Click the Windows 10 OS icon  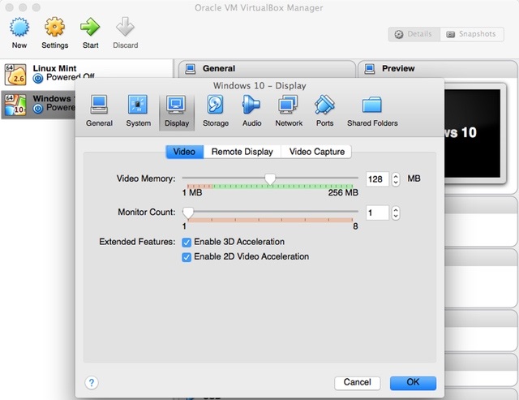pos(15,105)
